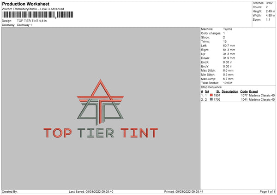The image size is (277, 195).
Task: Click the Stitches value 3662
Action: click(269, 3)
